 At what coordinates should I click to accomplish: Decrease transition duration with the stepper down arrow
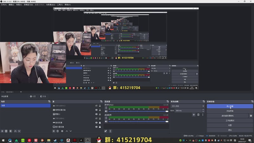click(x=203, y=112)
